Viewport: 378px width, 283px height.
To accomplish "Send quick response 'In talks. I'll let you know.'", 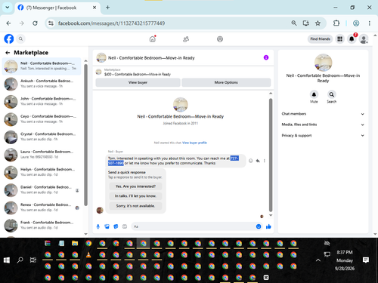I will (135, 196).
